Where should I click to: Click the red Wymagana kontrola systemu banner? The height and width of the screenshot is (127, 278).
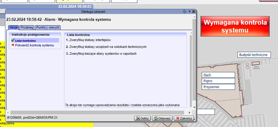tap(235, 26)
